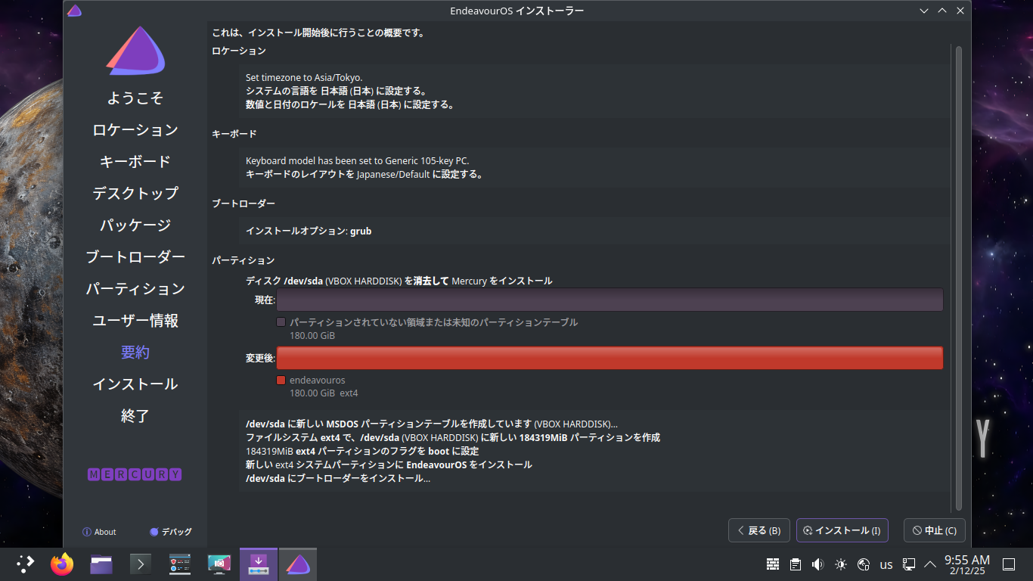Open the KDE application launcher
1033x581 pixels.
[x=25, y=564]
